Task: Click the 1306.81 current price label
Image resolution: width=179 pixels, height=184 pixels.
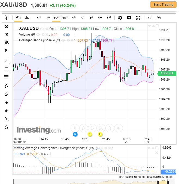Action: pyautogui.click(x=167, y=73)
